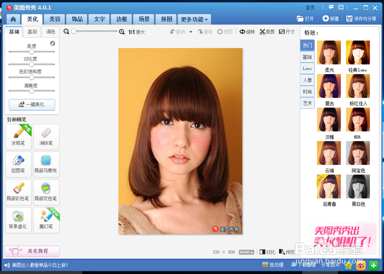Viewport: 384px width, 274px height.
Task: Open the 高级 adjustments sub-tab
Action: (x=32, y=32)
